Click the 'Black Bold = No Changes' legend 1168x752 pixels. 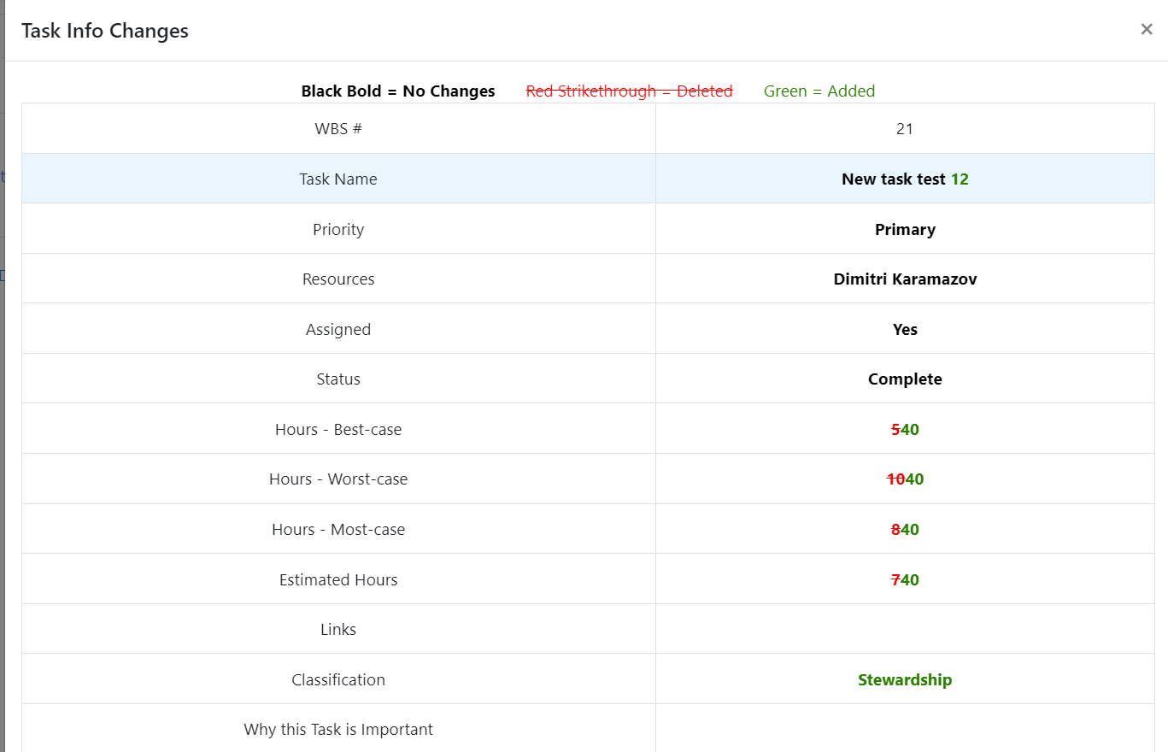[398, 91]
